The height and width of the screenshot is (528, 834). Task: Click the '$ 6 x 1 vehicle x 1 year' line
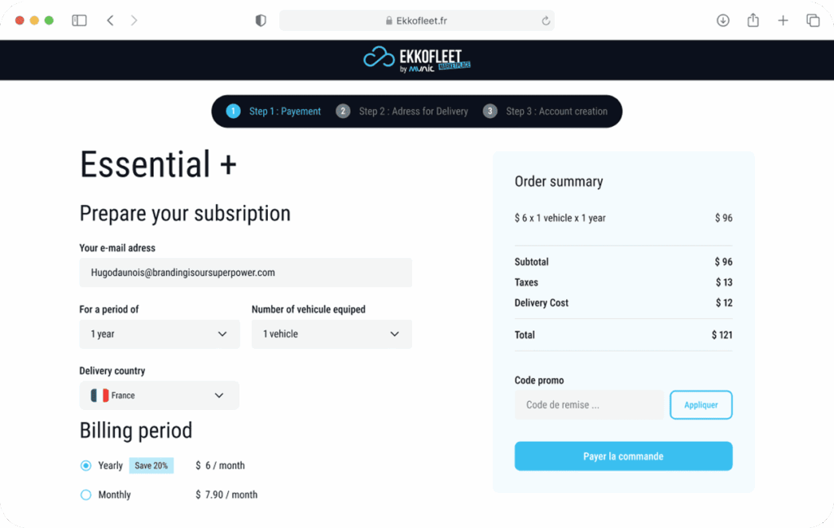[560, 218]
